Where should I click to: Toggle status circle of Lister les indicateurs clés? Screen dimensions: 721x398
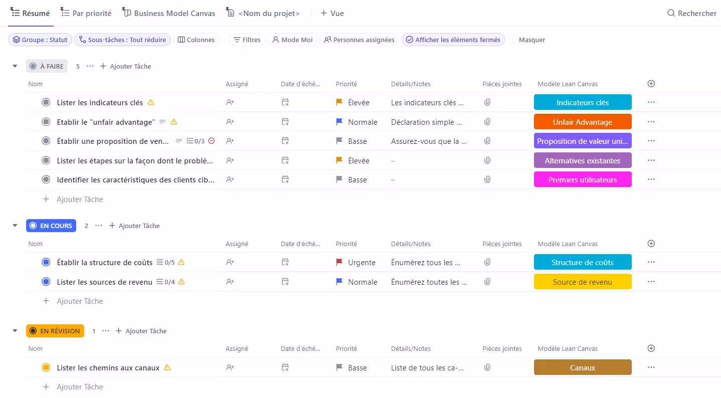(x=46, y=102)
